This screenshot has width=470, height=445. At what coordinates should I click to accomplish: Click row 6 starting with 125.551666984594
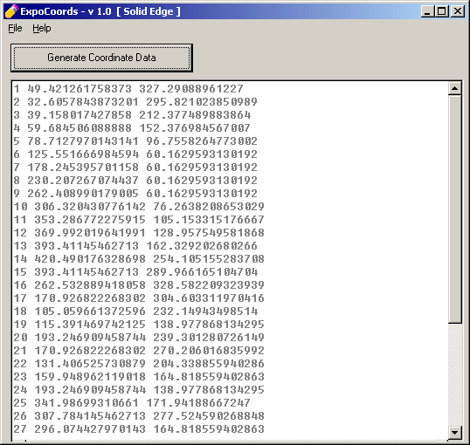pos(135,154)
